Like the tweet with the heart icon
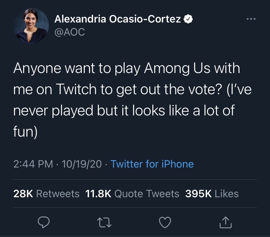Screen dimensions: 270x237 tap(165, 222)
